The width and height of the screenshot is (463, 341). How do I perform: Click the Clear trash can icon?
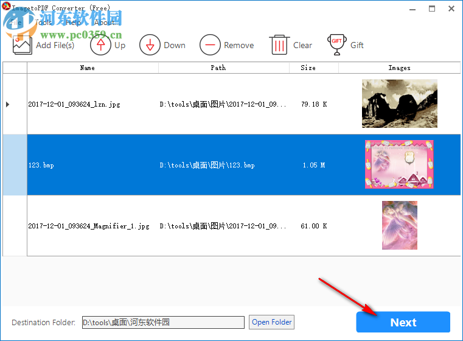click(279, 44)
